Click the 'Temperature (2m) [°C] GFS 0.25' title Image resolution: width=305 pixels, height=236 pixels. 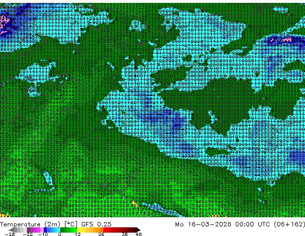pyautogui.click(x=56, y=224)
